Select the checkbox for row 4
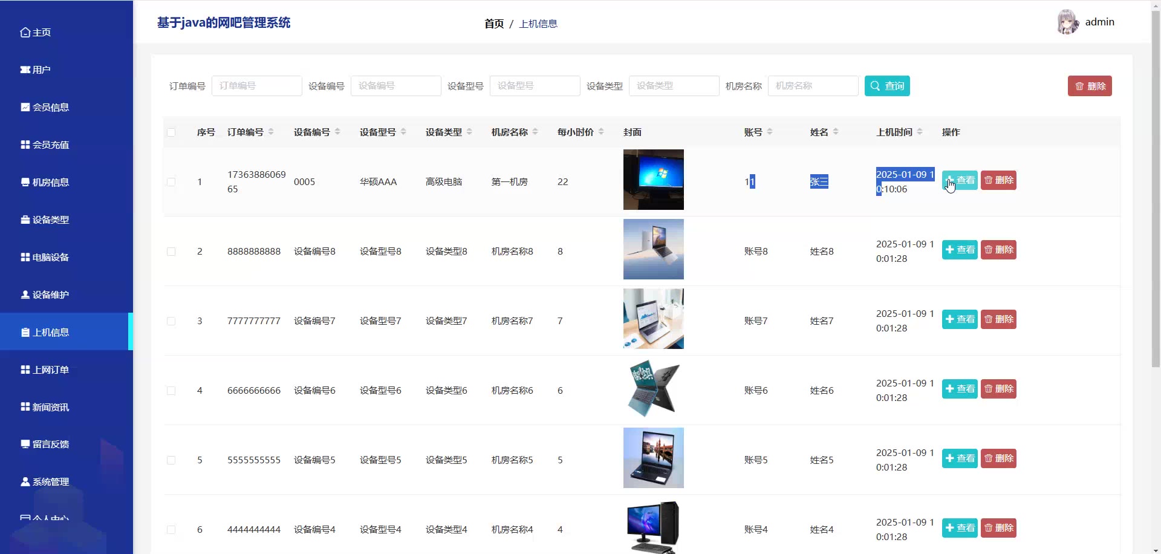1161x554 pixels. click(x=171, y=391)
